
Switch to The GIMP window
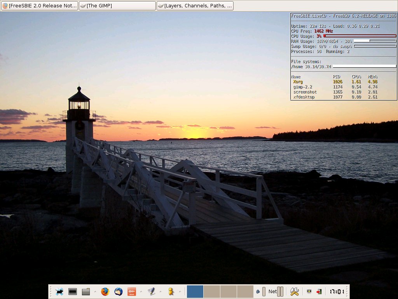click(117, 6)
